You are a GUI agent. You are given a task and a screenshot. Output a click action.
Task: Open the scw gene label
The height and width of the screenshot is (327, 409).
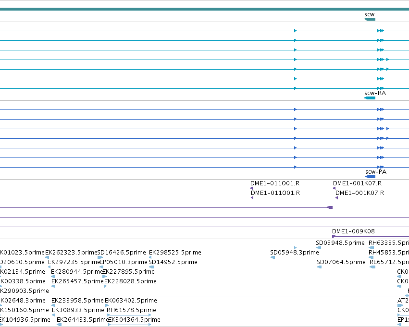point(370,14)
